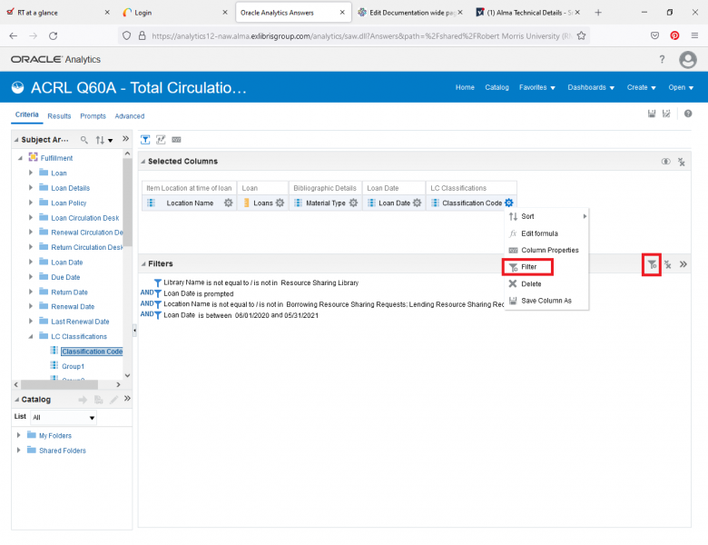The height and width of the screenshot is (545, 708).
Task: Open the user account avatar menu
Action: 688,60
